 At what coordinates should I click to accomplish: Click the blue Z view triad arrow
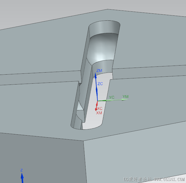point(22,178)
